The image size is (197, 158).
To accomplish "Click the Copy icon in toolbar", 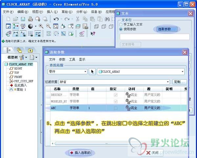I will coord(85,19).
